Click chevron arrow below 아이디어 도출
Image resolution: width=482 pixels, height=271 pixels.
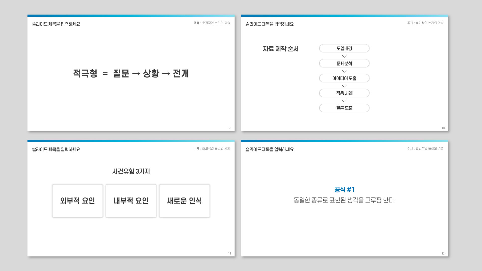pyautogui.click(x=344, y=86)
